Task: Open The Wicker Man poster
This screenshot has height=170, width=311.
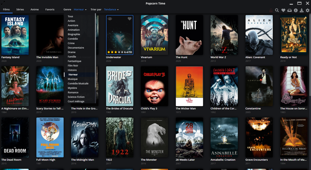Action: [x=189, y=86]
